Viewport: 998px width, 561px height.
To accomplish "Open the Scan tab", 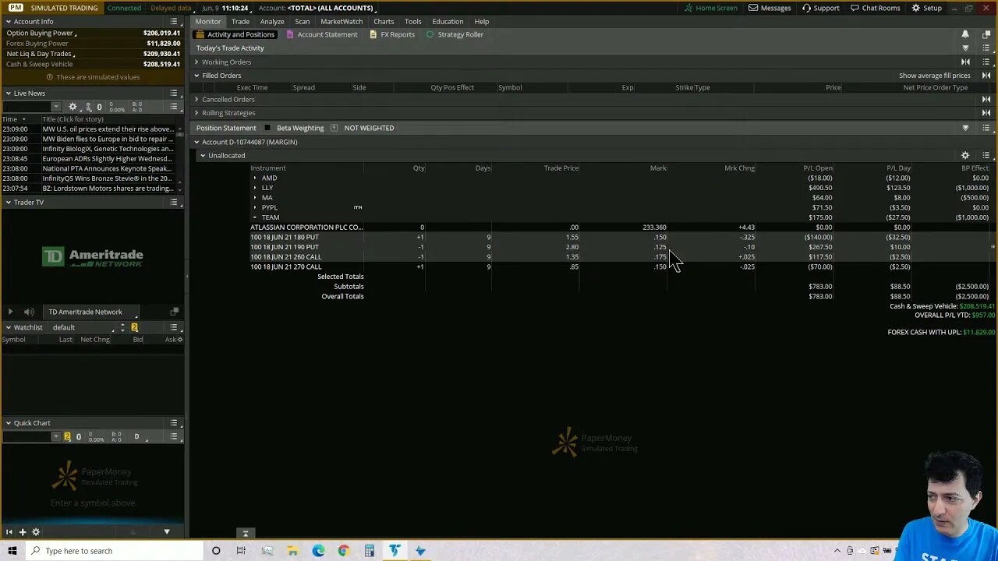I will [303, 21].
